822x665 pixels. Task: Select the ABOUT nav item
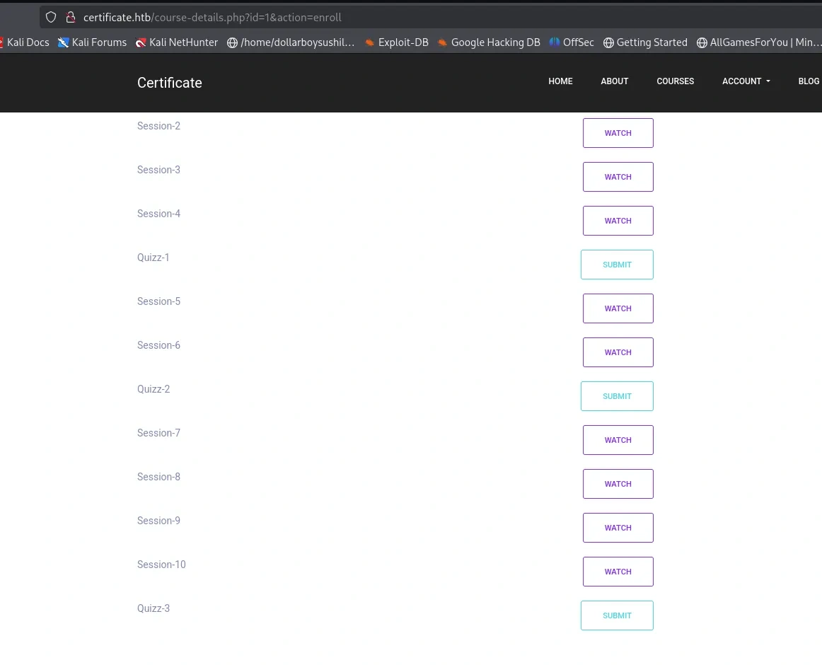coord(614,81)
